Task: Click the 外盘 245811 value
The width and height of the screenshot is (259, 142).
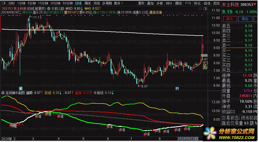Action: coord(246,96)
